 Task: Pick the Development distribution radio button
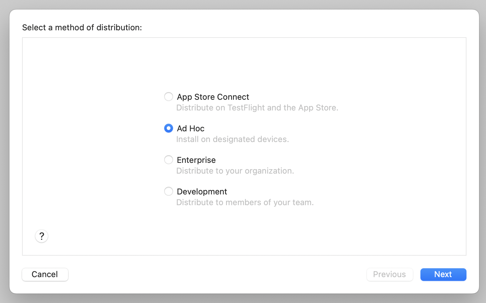[x=169, y=191]
